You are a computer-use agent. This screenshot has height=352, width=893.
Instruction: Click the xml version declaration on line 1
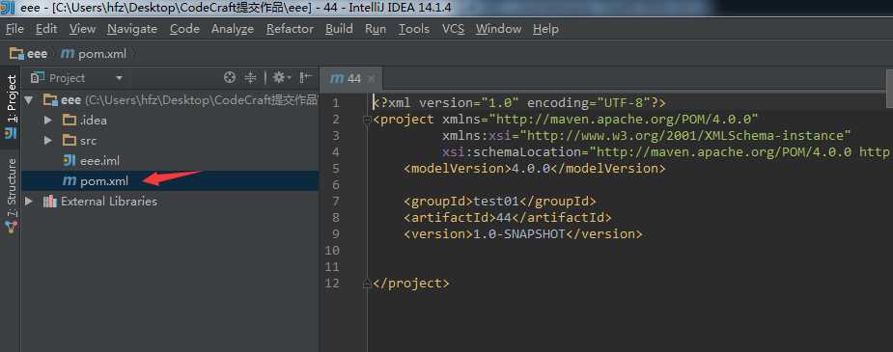pyautogui.click(x=518, y=103)
